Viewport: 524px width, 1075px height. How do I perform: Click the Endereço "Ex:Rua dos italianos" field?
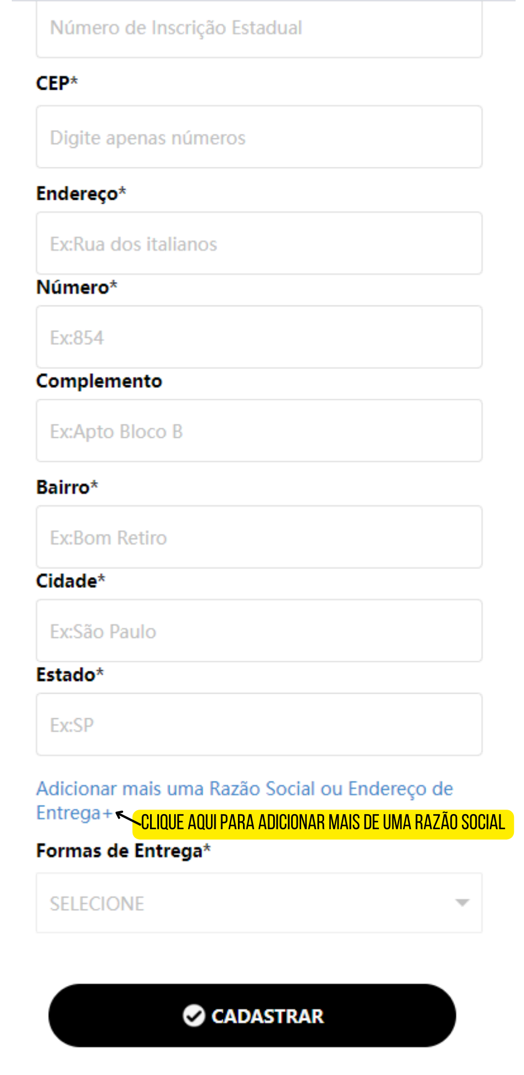pyautogui.click(x=259, y=244)
